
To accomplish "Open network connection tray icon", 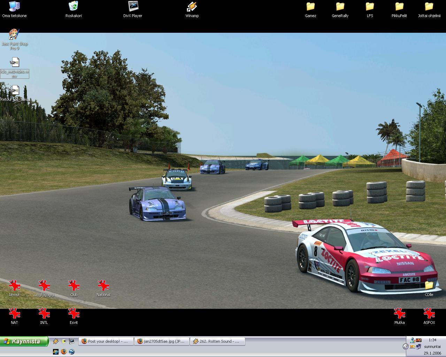I will pyautogui.click(x=419, y=347).
